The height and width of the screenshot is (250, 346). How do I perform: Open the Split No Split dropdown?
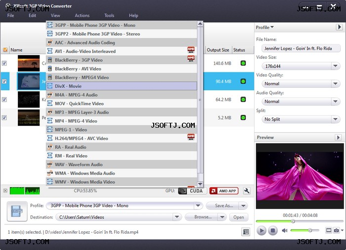pyautogui.click(x=335, y=119)
